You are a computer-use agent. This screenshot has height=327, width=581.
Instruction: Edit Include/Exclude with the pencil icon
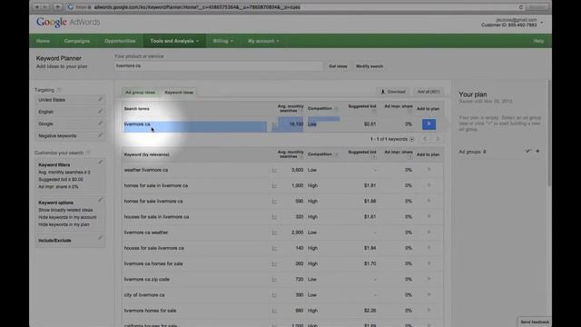click(101, 238)
